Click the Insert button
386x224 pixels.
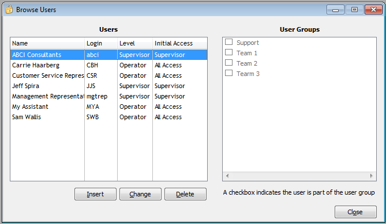pyautogui.click(x=95, y=194)
